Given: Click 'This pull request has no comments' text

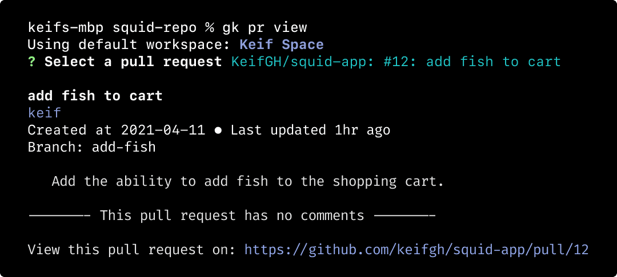Looking at the screenshot, I should tap(232, 216).
